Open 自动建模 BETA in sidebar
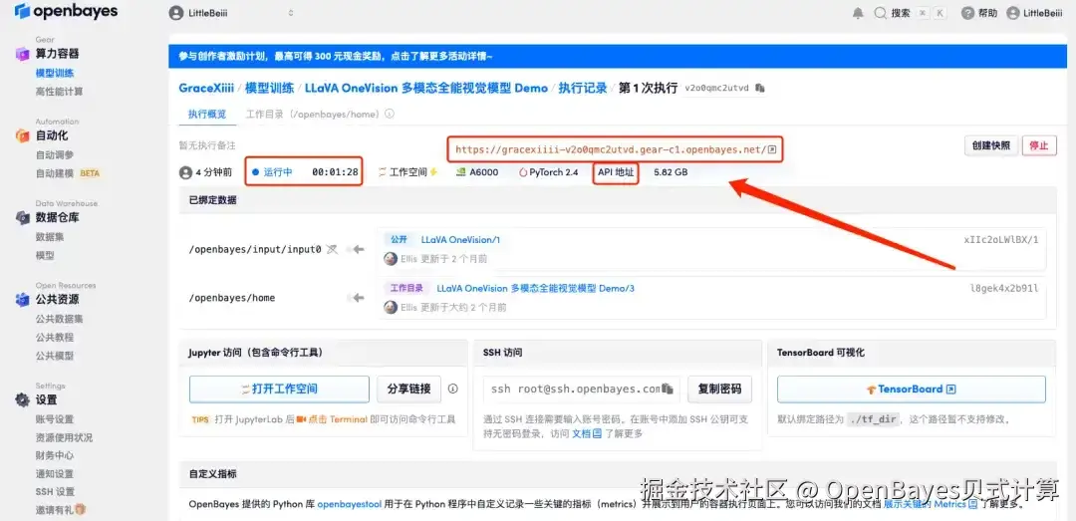 (68, 173)
